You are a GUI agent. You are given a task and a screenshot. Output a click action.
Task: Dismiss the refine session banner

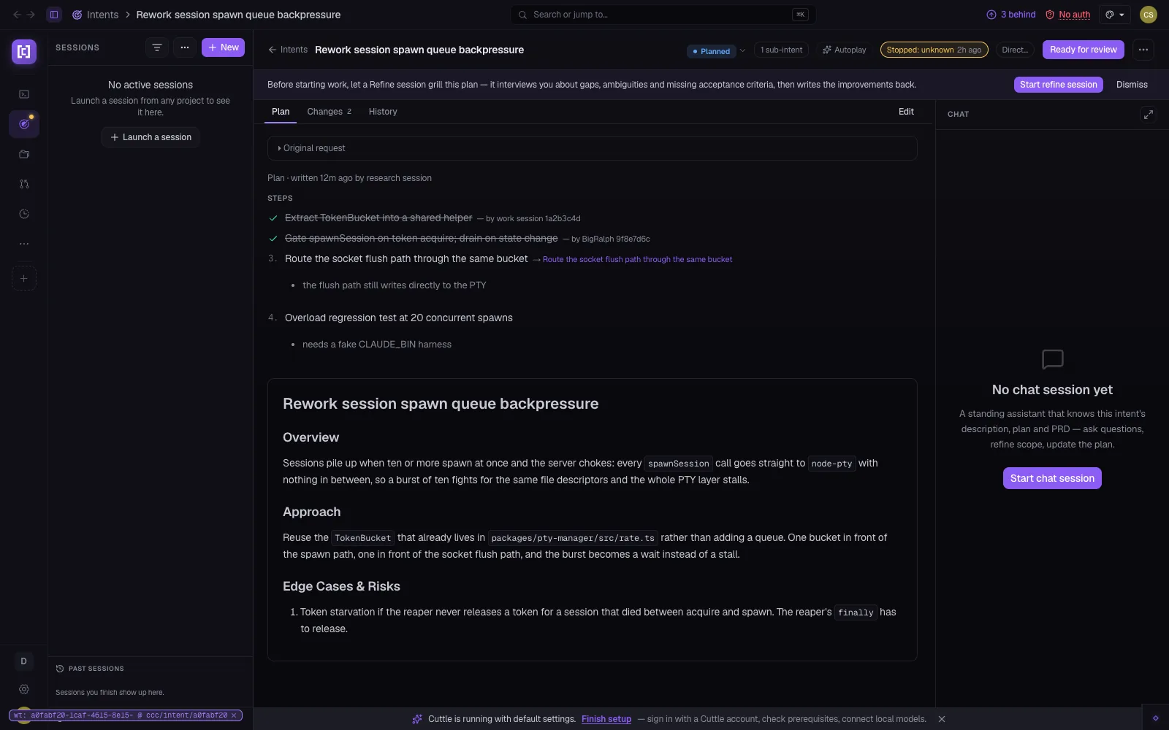tap(1132, 85)
